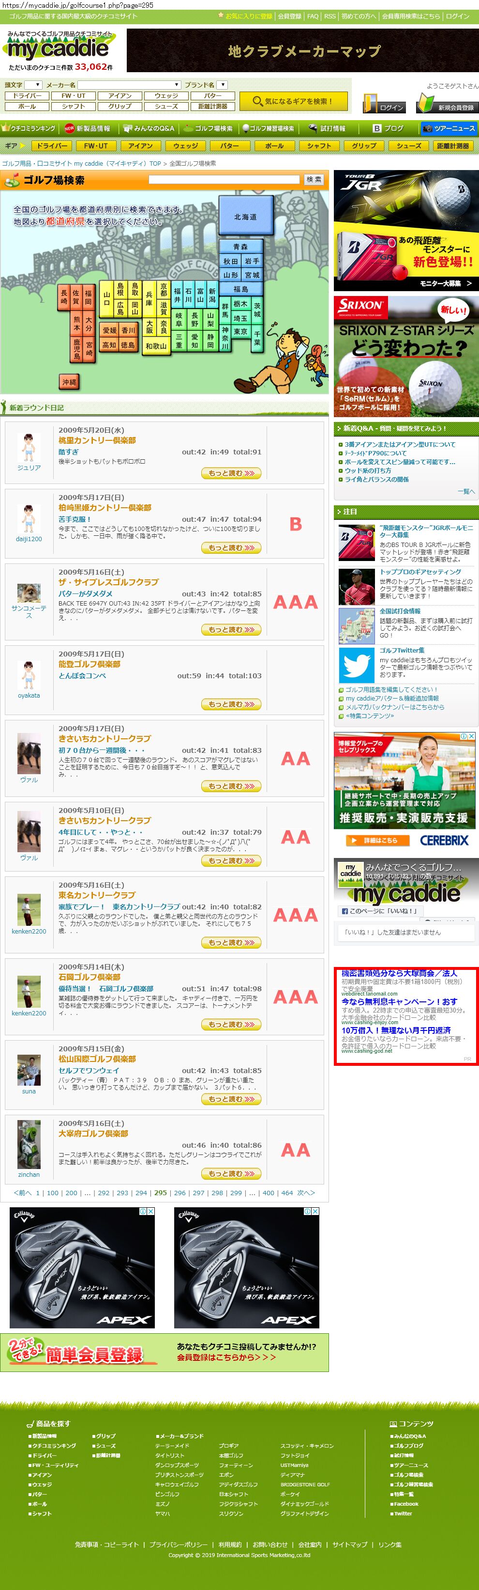Expand the メーカー名 dropdown

click(129, 85)
